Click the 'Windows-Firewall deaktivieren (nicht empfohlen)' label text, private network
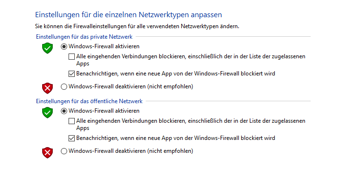Image resolution: width=337 pixels, height=181 pixels. [131, 86]
